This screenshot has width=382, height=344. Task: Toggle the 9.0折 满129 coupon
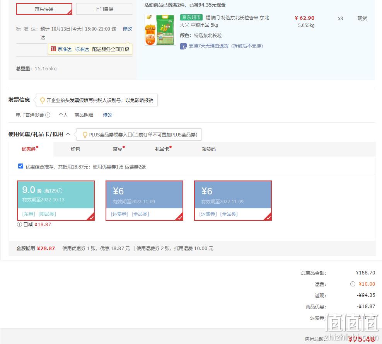click(56, 201)
